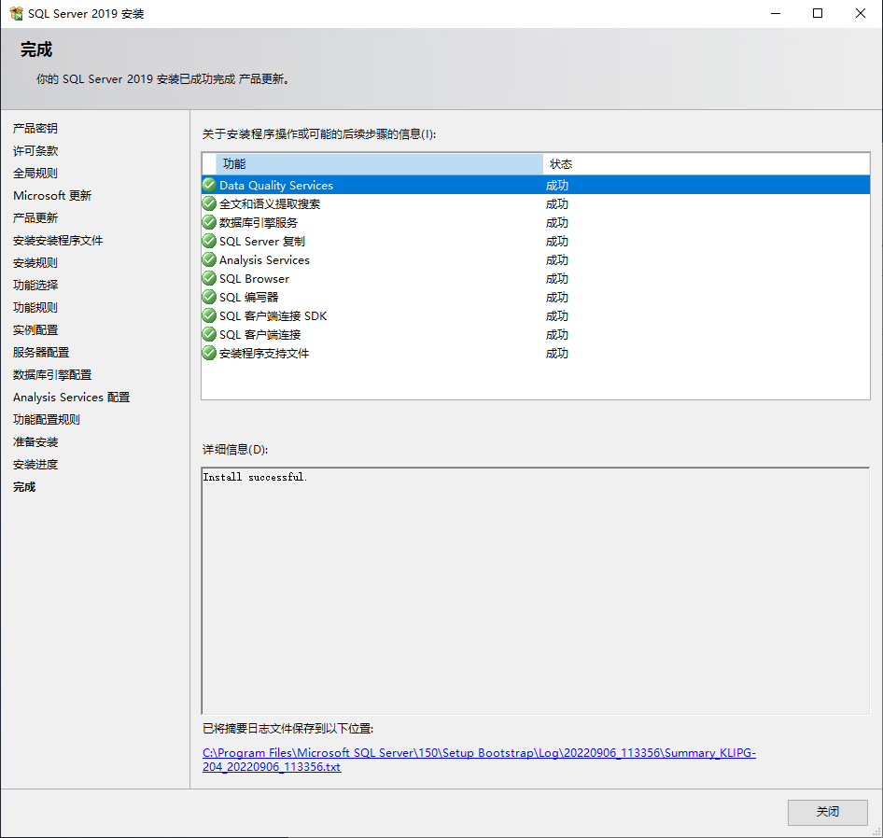Click the 状态 column header
The height and width of the screenshot is (838, 883).
click(x=707, y=164)
